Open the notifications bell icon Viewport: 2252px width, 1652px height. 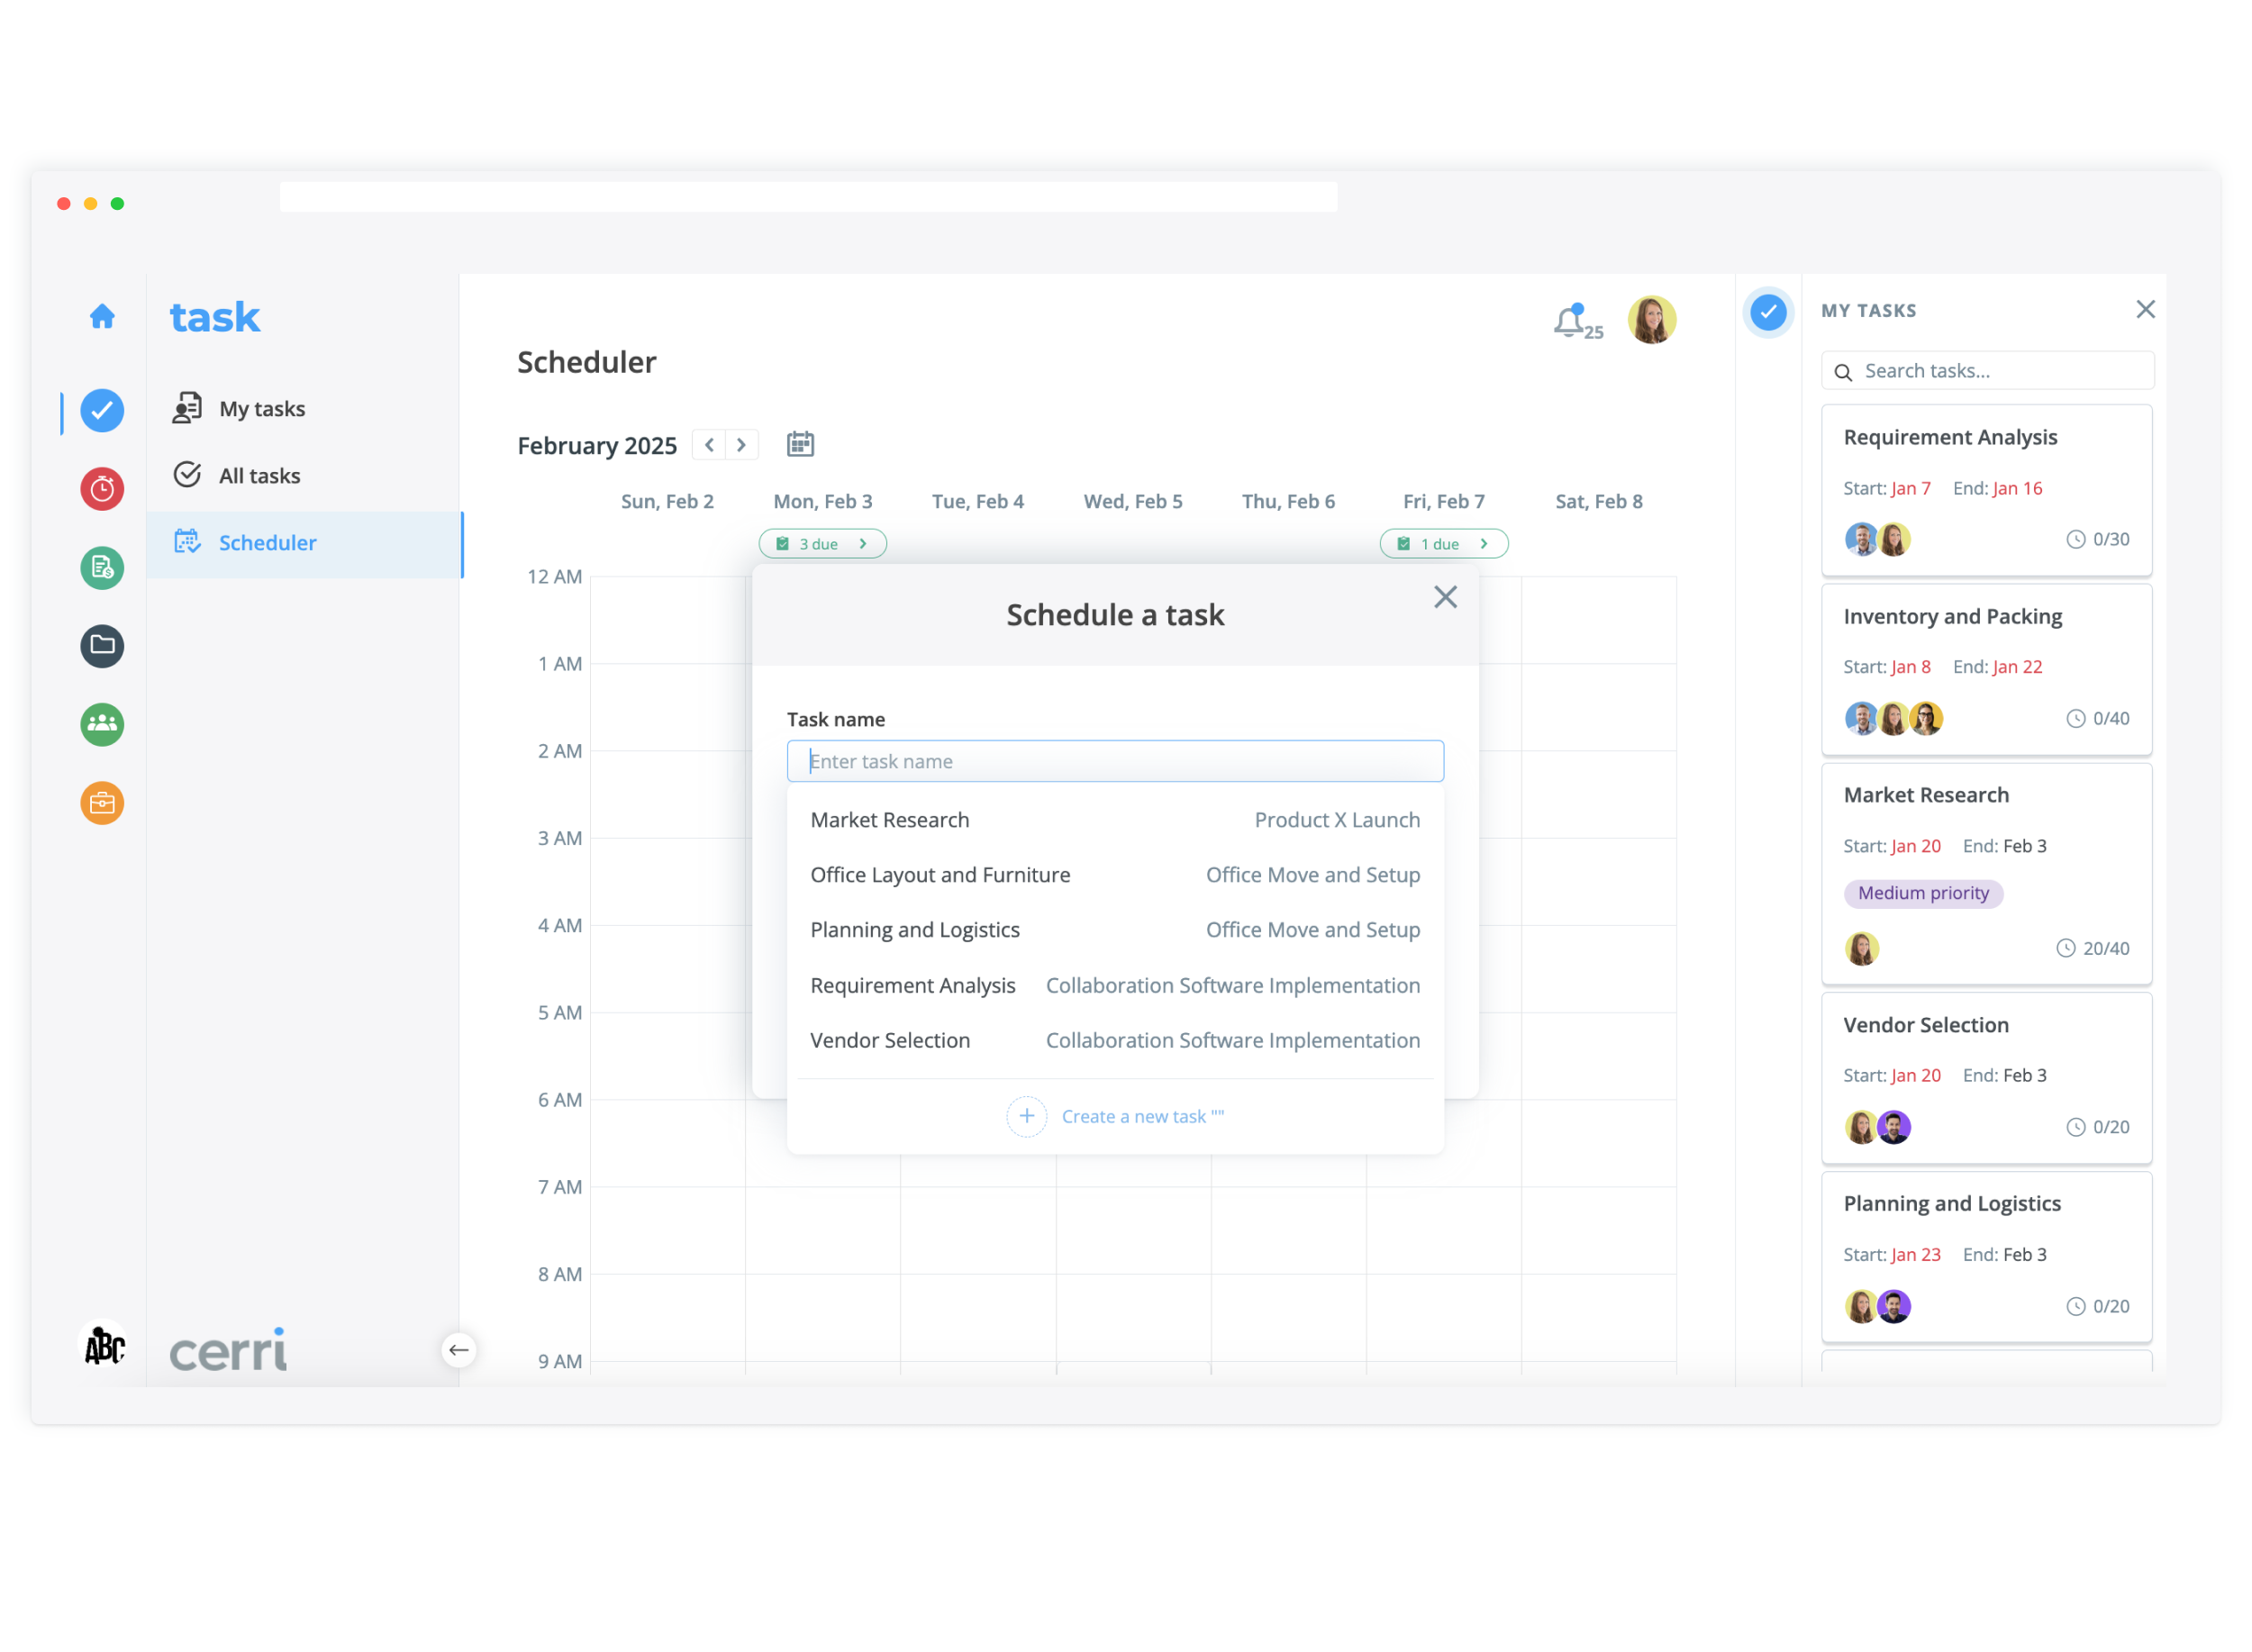(1570, 322)
